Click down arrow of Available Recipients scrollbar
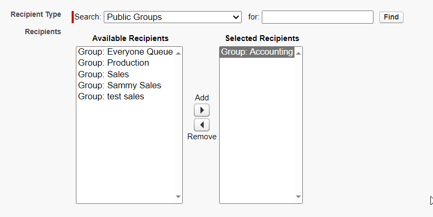The image size is (433, 217). 178,197
